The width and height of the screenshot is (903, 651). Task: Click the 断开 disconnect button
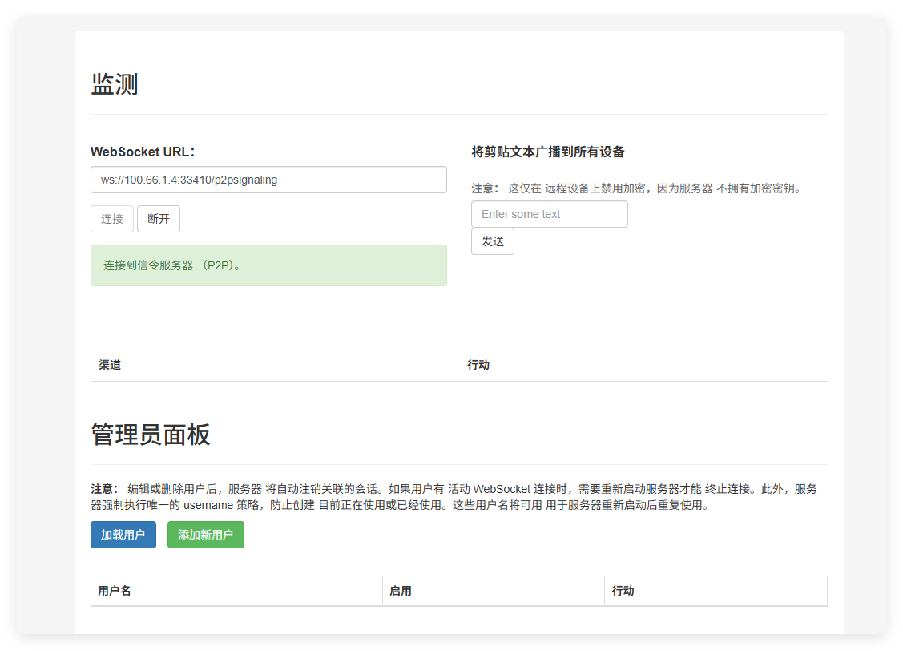tap(159, 219)
